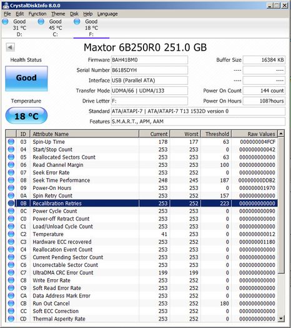The height and width of the screenshot is (328, 291).
Task: Click the Worst column header
Action: 185,134
